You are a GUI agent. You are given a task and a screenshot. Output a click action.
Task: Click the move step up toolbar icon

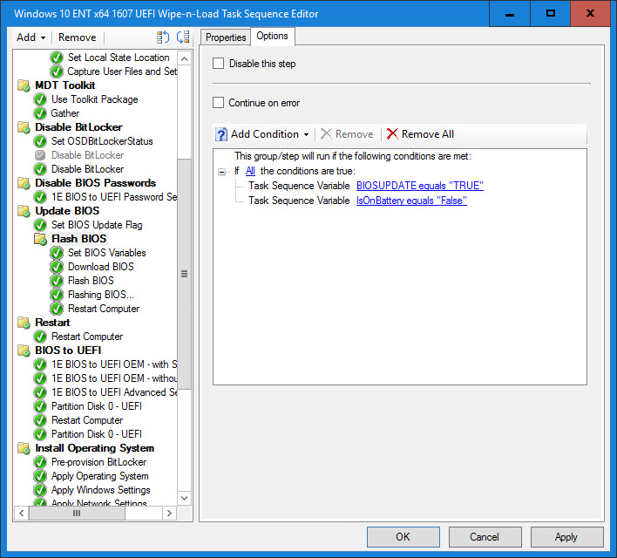tap(163, 37)
